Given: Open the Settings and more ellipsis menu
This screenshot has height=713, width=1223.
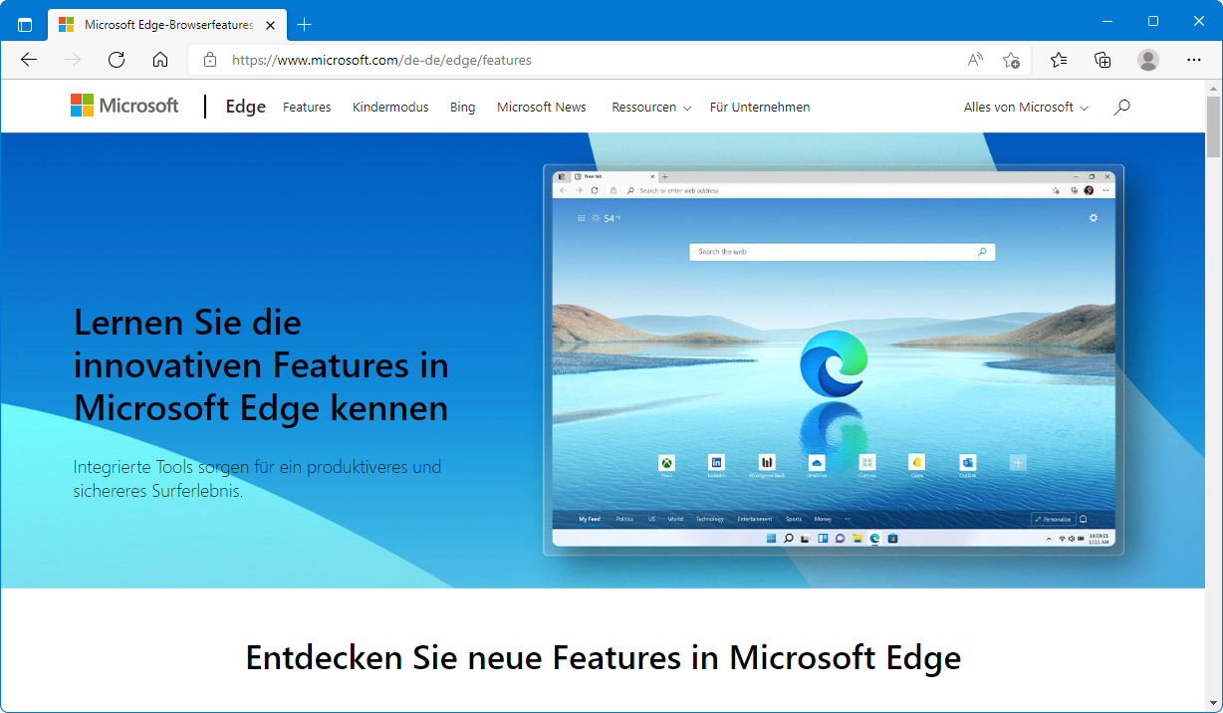Looking at the screenshot, I should point(1194,60).
